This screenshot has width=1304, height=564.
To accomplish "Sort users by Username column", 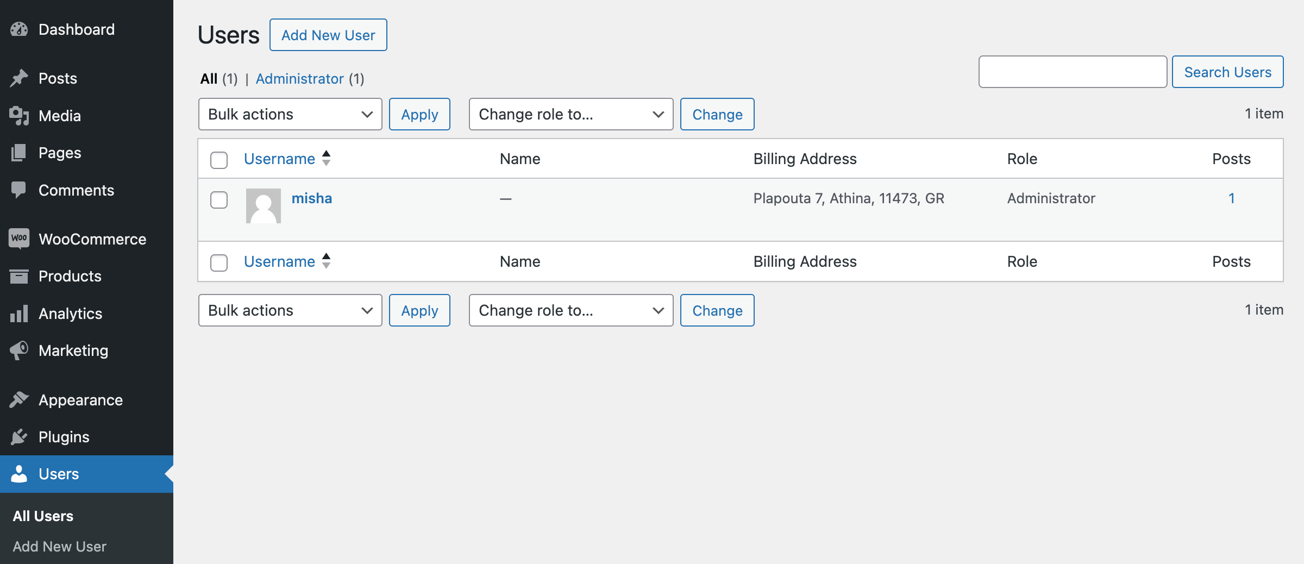I will pyautogui.click(x=280, y=158).
